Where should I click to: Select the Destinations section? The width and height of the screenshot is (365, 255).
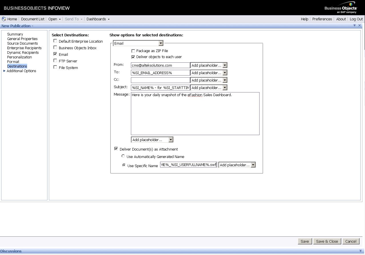click(x=17, y=66)
